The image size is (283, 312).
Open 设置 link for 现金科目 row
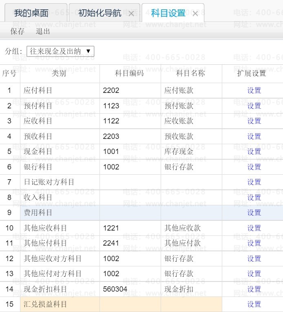click(x=254, y=152)
